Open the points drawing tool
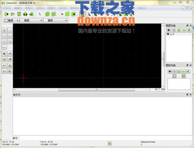194x148 pixels. pyautogui.click(x=4, y=30)
